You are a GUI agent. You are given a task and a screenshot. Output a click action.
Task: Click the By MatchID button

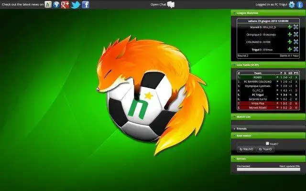point(246,149)
